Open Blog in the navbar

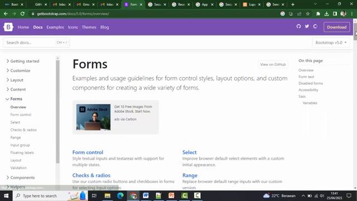(104, 27)
